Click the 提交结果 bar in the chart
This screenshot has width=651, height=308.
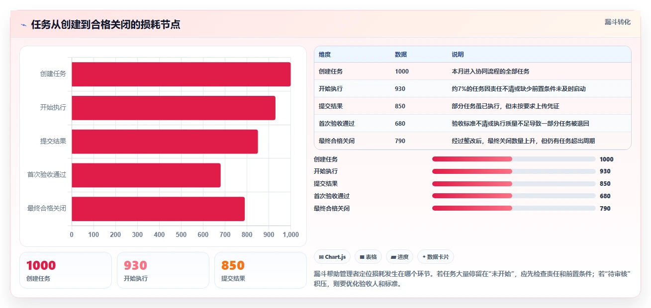tap(165, 142)
